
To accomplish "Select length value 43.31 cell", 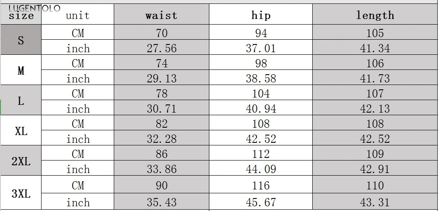I will [x=375, y=202].
